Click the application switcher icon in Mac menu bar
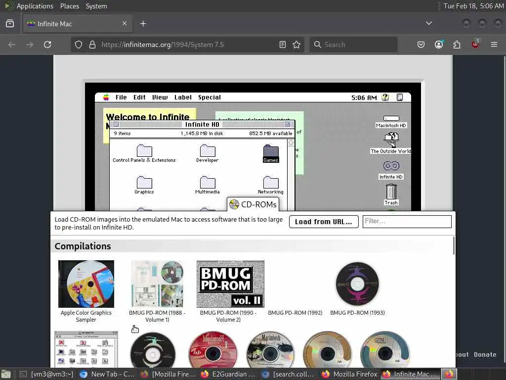This screenshot has width=506, height=380. (399, 97)
